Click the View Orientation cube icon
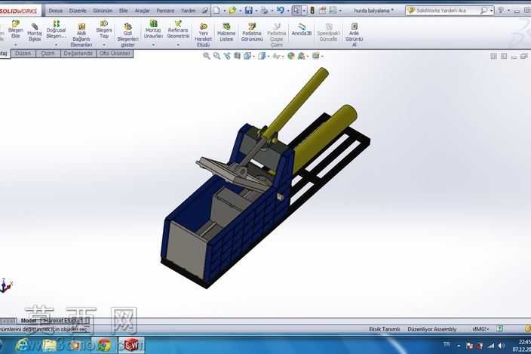The width and height of the screenshot is (531, 354). (247, 56)
